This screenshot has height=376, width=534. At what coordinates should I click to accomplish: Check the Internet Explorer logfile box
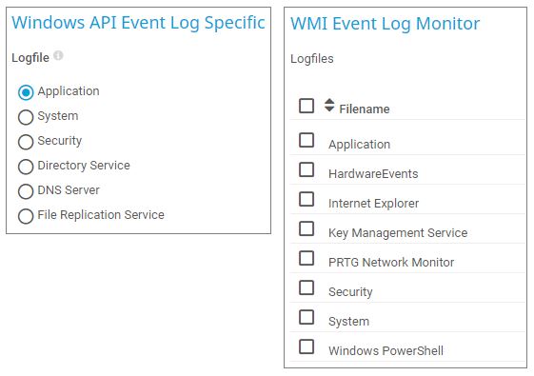(307, 199)
